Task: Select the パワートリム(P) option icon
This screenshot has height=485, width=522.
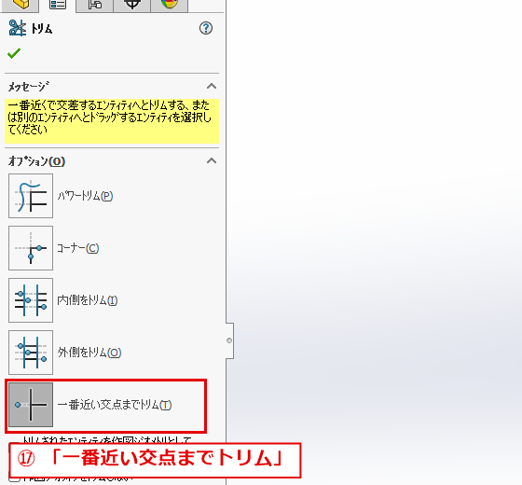Action: pyautogui.click(x=31, y=196)
